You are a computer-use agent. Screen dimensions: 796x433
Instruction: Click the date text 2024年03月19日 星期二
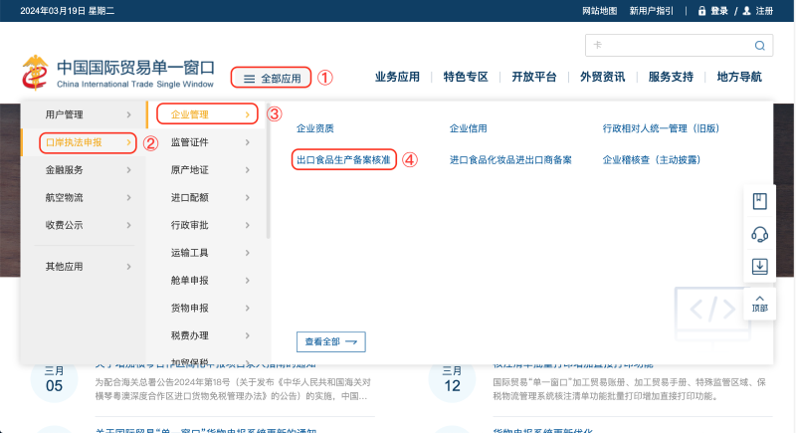pos(67,11)
